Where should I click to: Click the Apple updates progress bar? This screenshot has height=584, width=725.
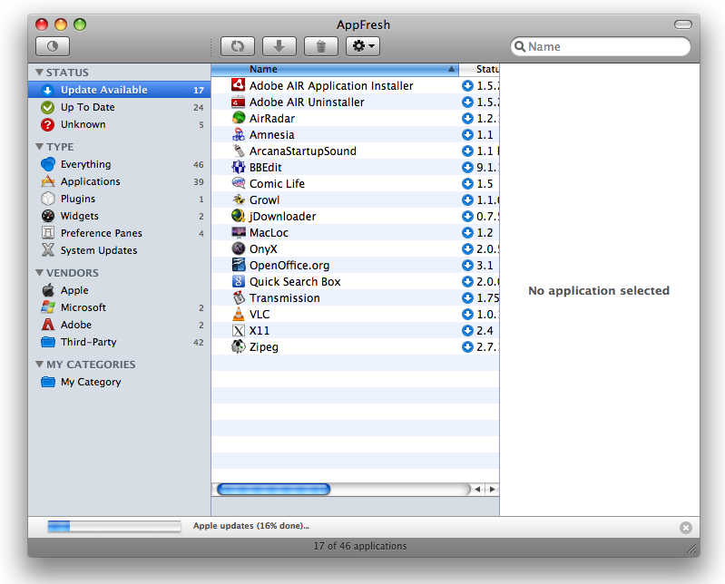coord(114,526)
